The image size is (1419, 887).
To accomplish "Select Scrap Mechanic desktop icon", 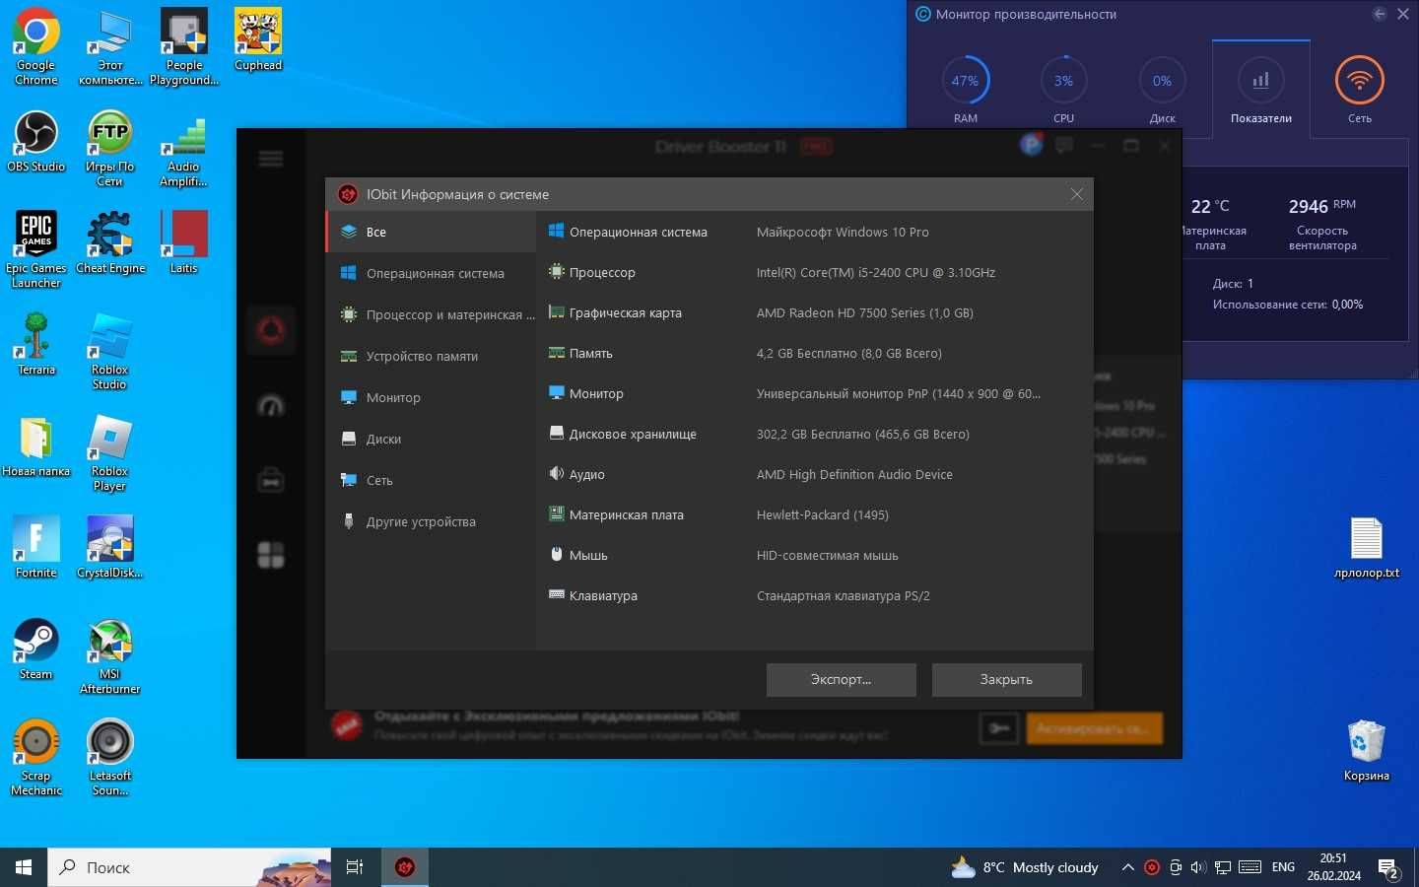I will click(36, 757).
